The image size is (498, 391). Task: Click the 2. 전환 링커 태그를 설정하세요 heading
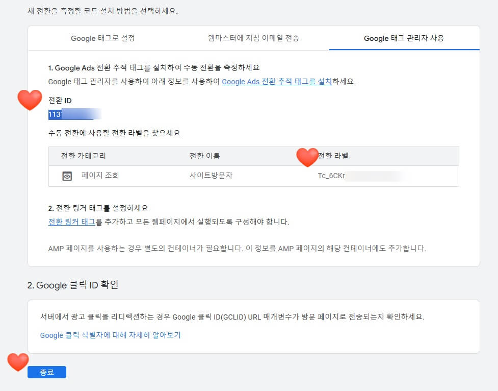98,208
